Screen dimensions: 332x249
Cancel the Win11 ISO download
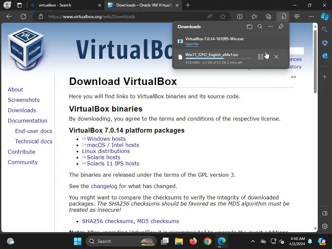coord(276,57)
